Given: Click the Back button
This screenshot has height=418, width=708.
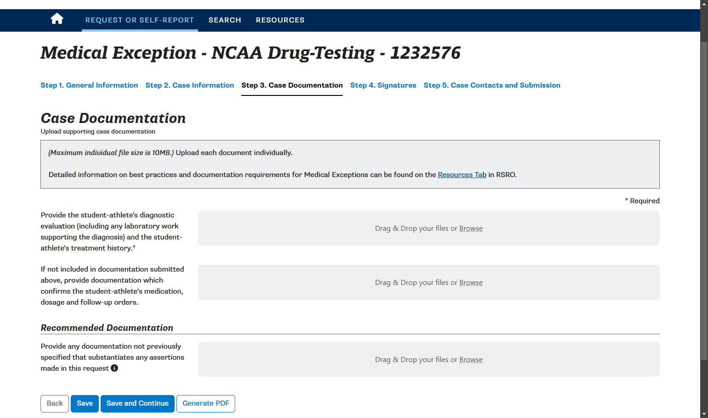Looking at the screenshot, I should (55, 404).
